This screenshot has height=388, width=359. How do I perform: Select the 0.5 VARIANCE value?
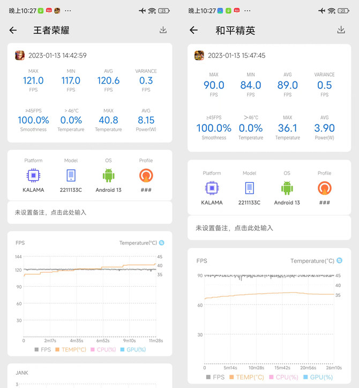click(x=324, y=85)
